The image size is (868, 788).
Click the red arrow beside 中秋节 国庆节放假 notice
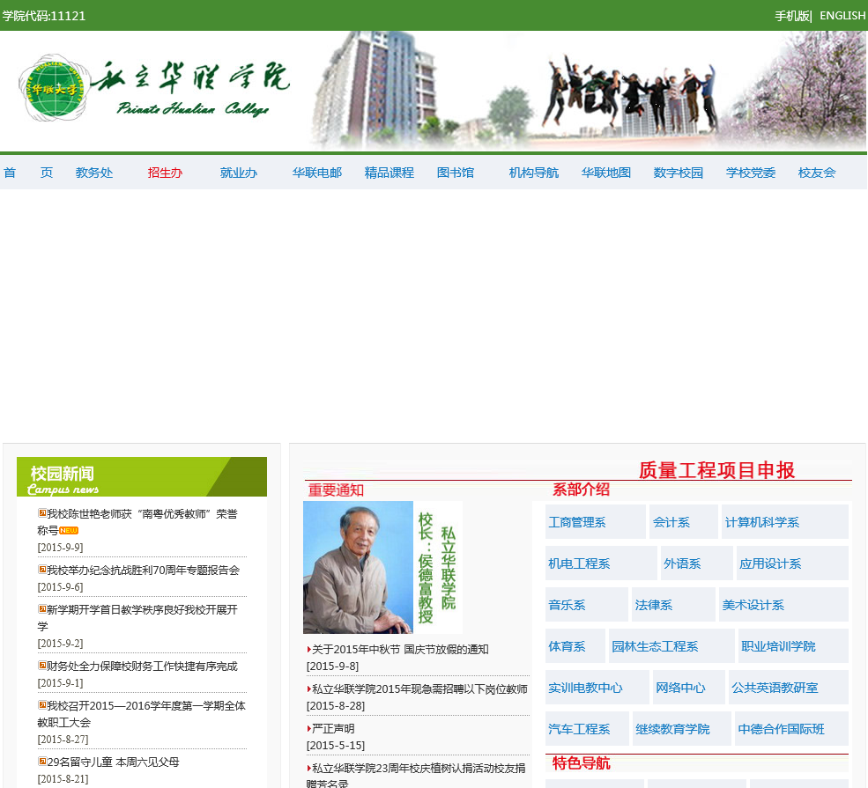pyautogui.click(x=309, y=649)
